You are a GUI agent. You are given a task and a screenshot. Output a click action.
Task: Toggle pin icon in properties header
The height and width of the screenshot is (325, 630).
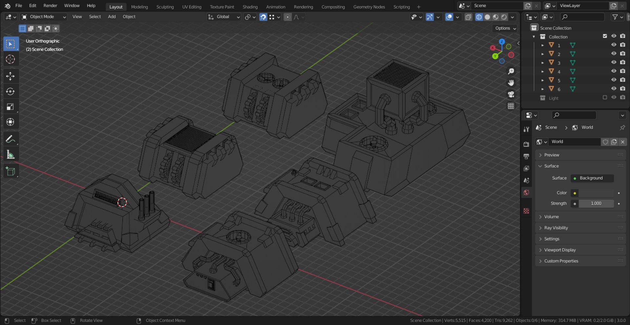[x=622, y=128]
